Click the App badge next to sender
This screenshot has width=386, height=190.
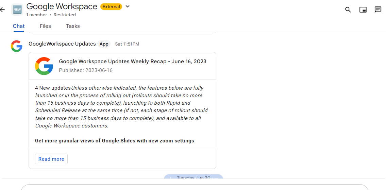tap(104, 44)
